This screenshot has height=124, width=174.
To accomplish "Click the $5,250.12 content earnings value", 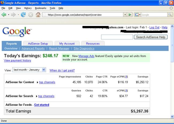I will point(142,82).
